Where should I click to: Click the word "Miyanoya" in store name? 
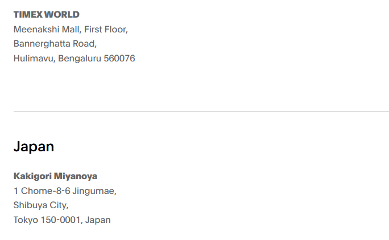coord(76,176)
